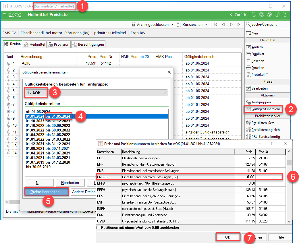Expand tariff row 1 AOK
This screenshot has width=299, height=244.
[x=9, y=63]
